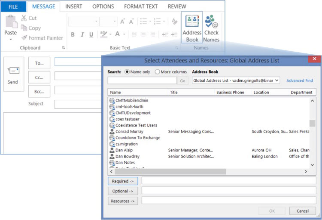This screenshot has height=220, width=322.
Task: Toggle Underline formatting
Action: pyautogui.click(x=91, y=34)
